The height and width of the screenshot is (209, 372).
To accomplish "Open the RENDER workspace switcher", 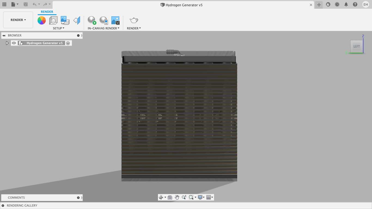I will (x=18, y=20).
